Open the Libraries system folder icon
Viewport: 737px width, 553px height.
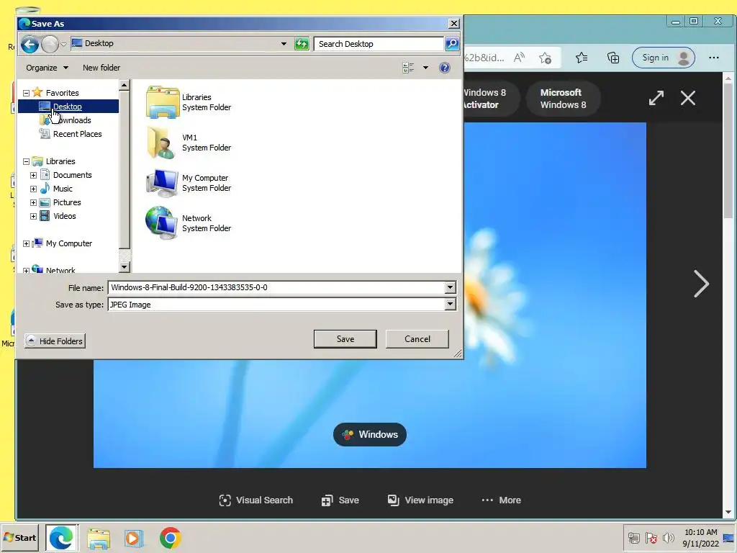tap(162, 102)
